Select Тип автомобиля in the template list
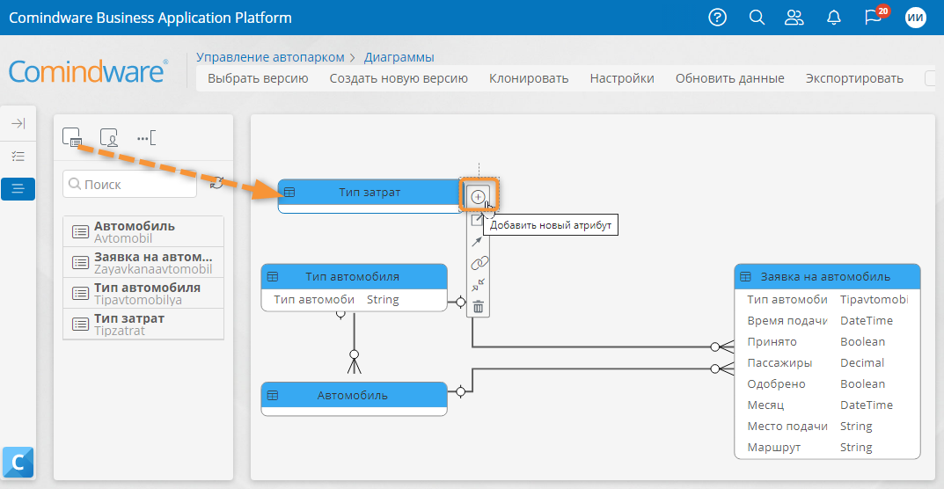944x489 pixels. coord(143,293)
